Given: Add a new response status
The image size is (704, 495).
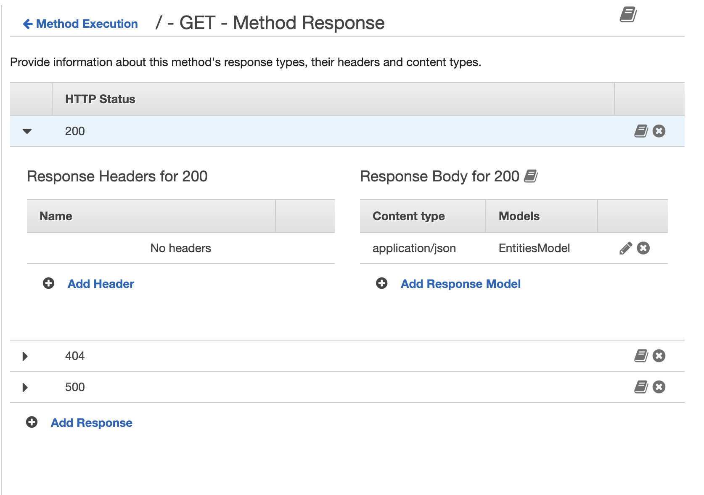Looking at the screenshot, I should [x=91, y=422].
